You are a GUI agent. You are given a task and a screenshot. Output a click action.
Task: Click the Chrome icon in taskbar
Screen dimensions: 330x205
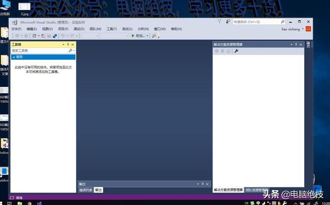[29, 203]
